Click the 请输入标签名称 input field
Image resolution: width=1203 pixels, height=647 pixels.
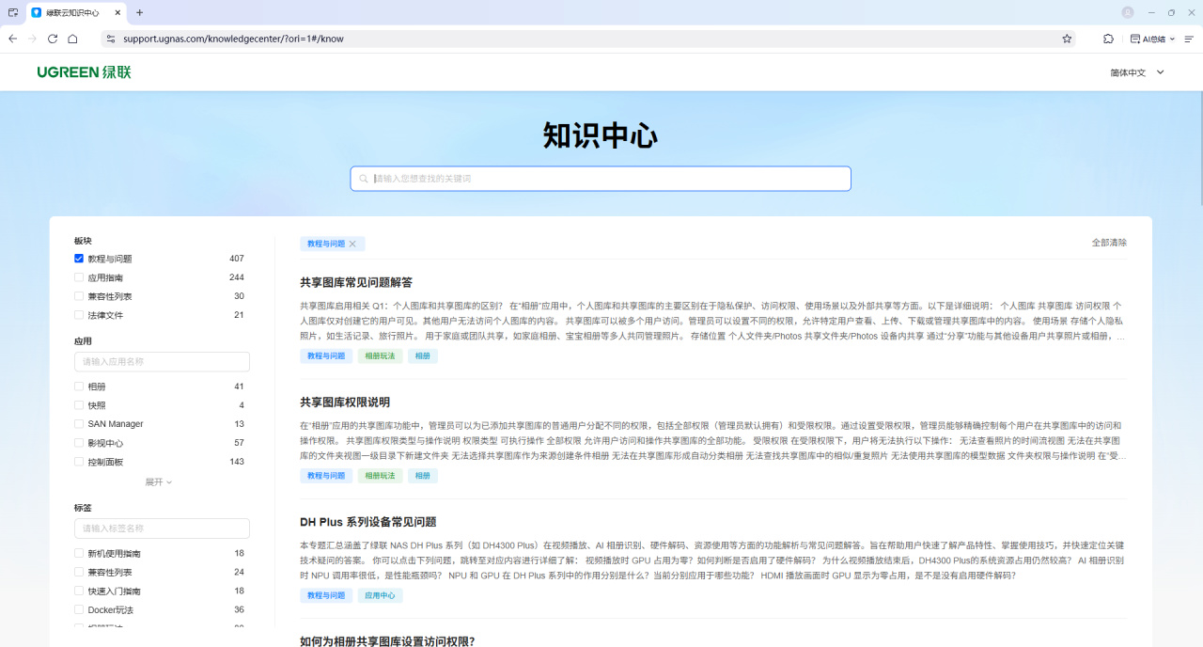pyautogui.click(x=162, y=529)
